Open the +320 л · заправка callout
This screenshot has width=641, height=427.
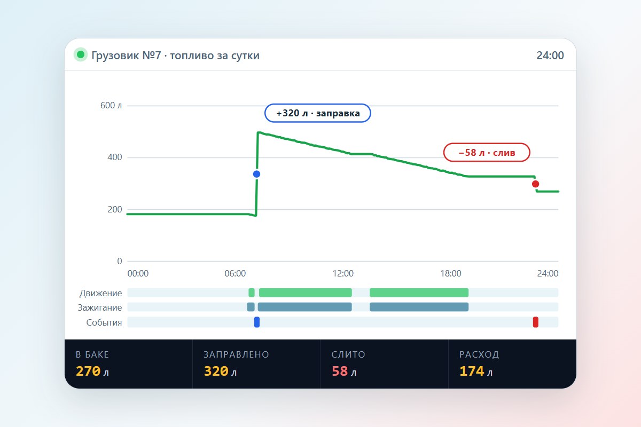318,113
